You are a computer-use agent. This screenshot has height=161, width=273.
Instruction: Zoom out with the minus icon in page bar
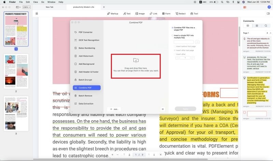(118, 155)
